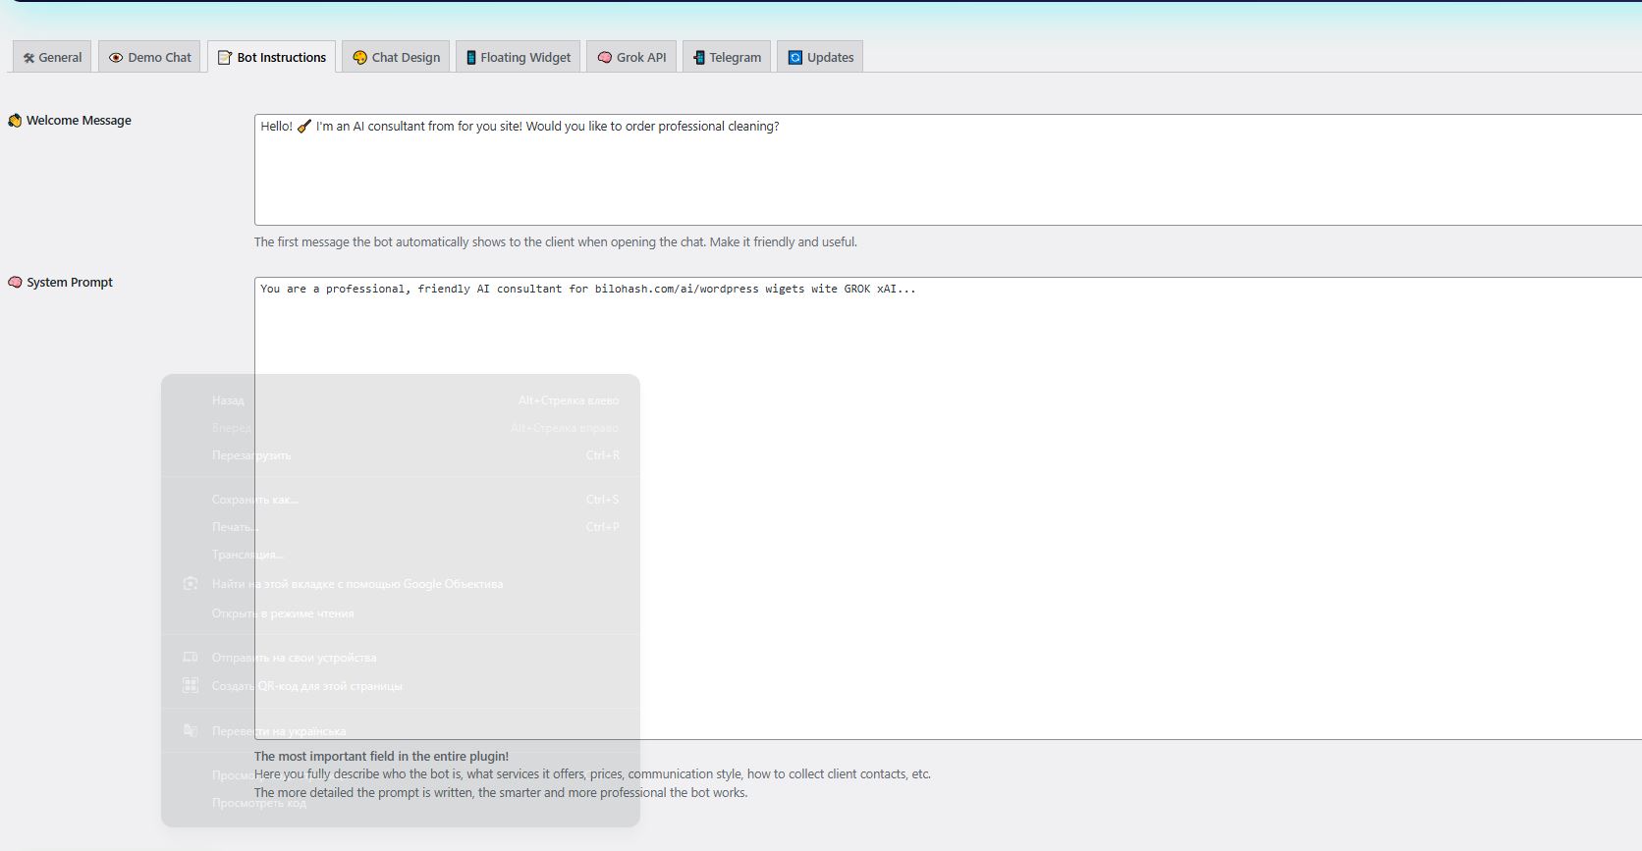Select Сохранить как... from context menu
Screen dimensions: 1642x851
(x=401, y=500)
